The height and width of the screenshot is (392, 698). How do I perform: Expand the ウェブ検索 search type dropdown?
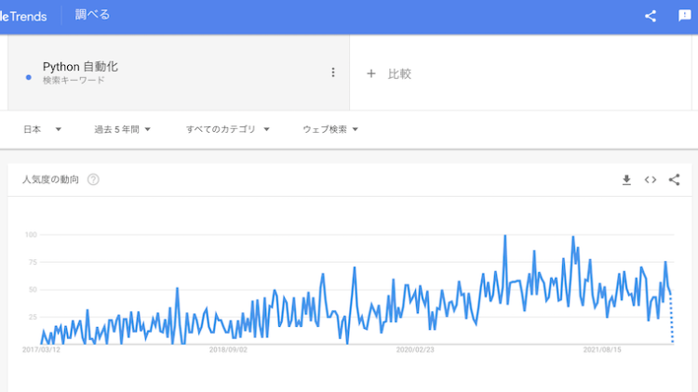pos(329,129)
